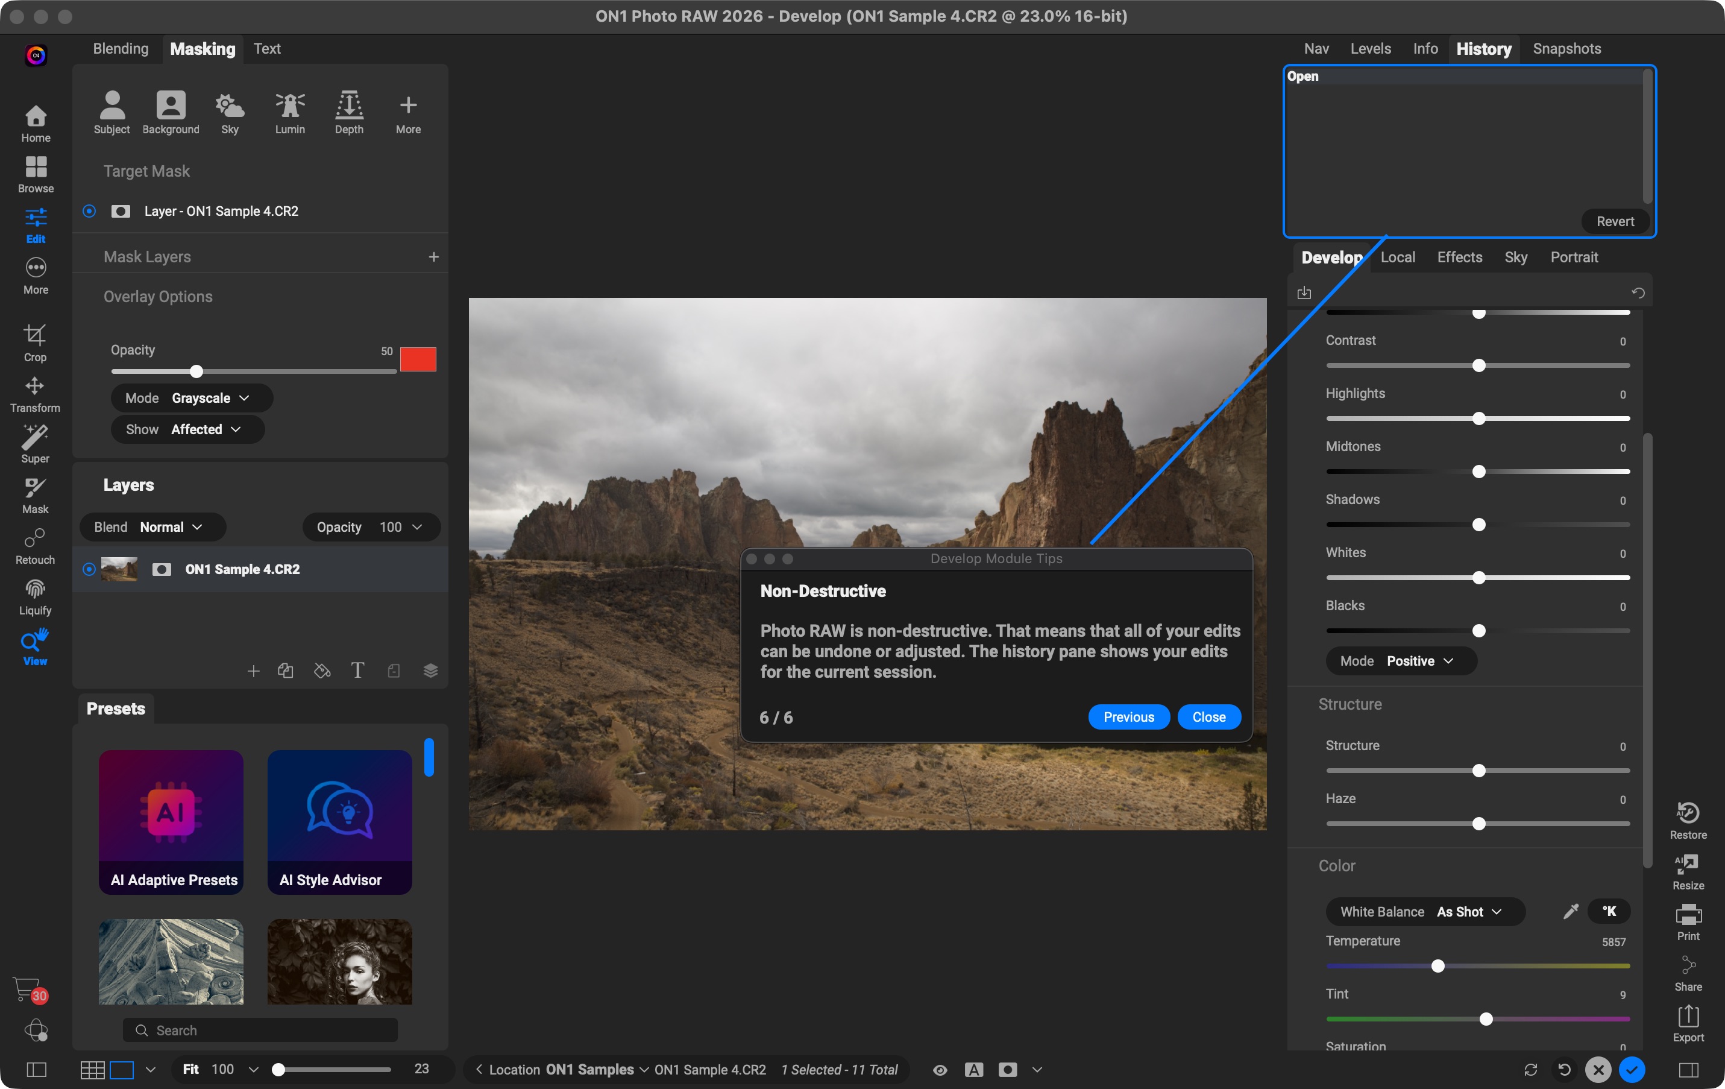
Task: Open the Share options
Action: (1688, 973)
